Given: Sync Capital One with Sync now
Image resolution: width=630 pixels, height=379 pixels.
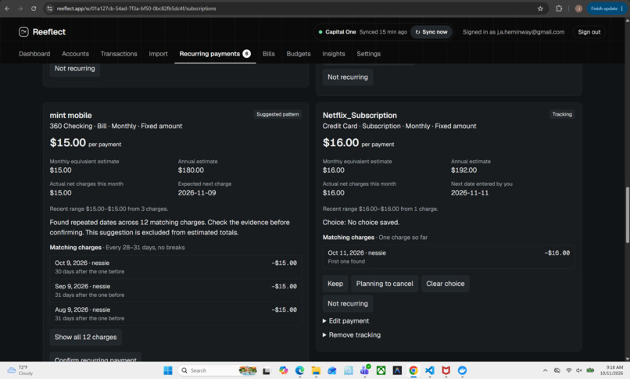Looking at the screenshot, I should tap(431, 32).
